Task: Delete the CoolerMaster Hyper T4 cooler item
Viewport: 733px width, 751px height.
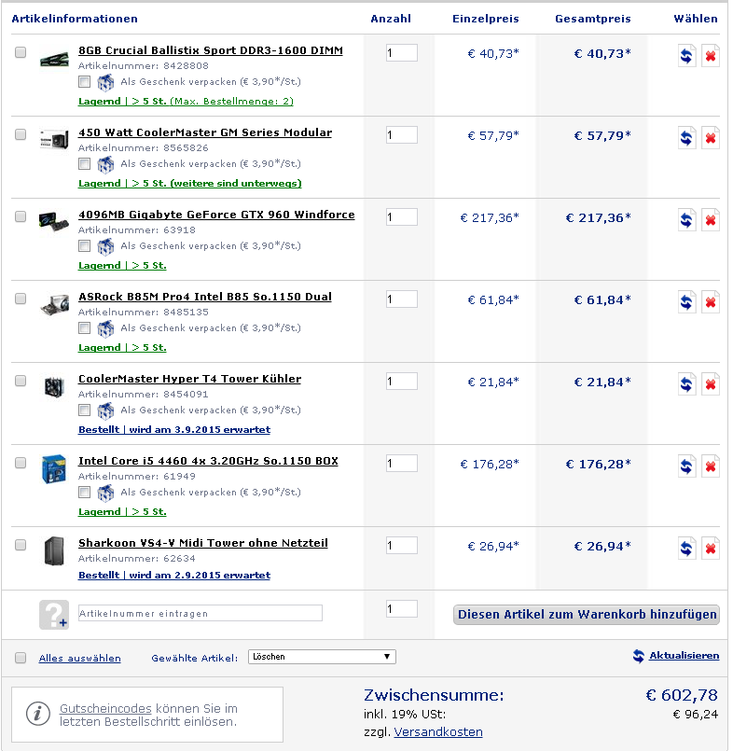Action: (711, 384)
